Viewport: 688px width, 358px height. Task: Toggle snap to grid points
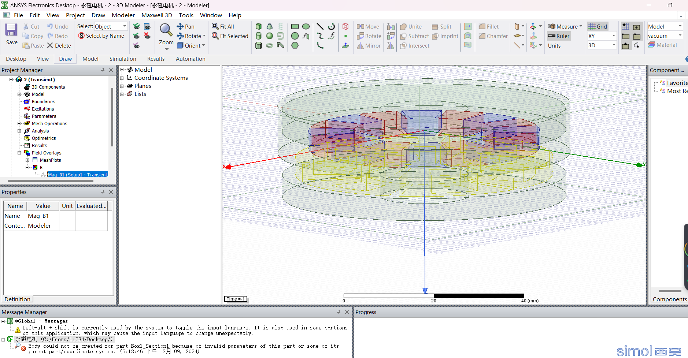click(x=626, y=26)
